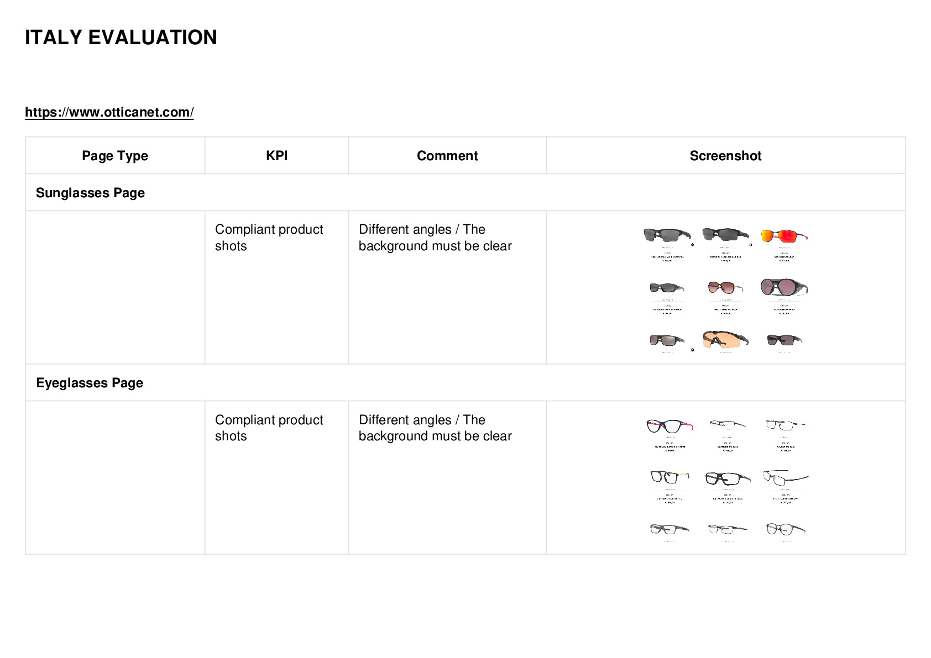Click the red-orange mirrored sunglasses image

pyautogui.click(x=784, y=236)
